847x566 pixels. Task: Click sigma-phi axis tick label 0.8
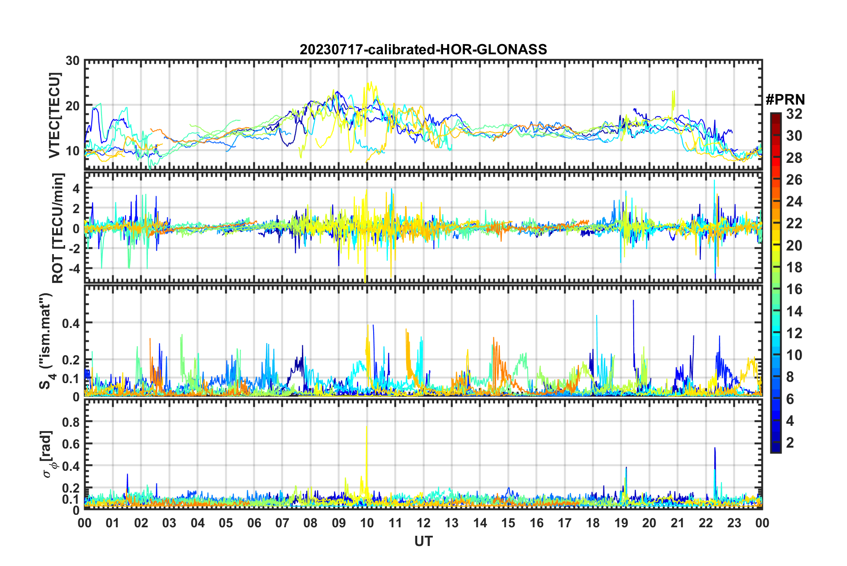[x=71, y=421]
